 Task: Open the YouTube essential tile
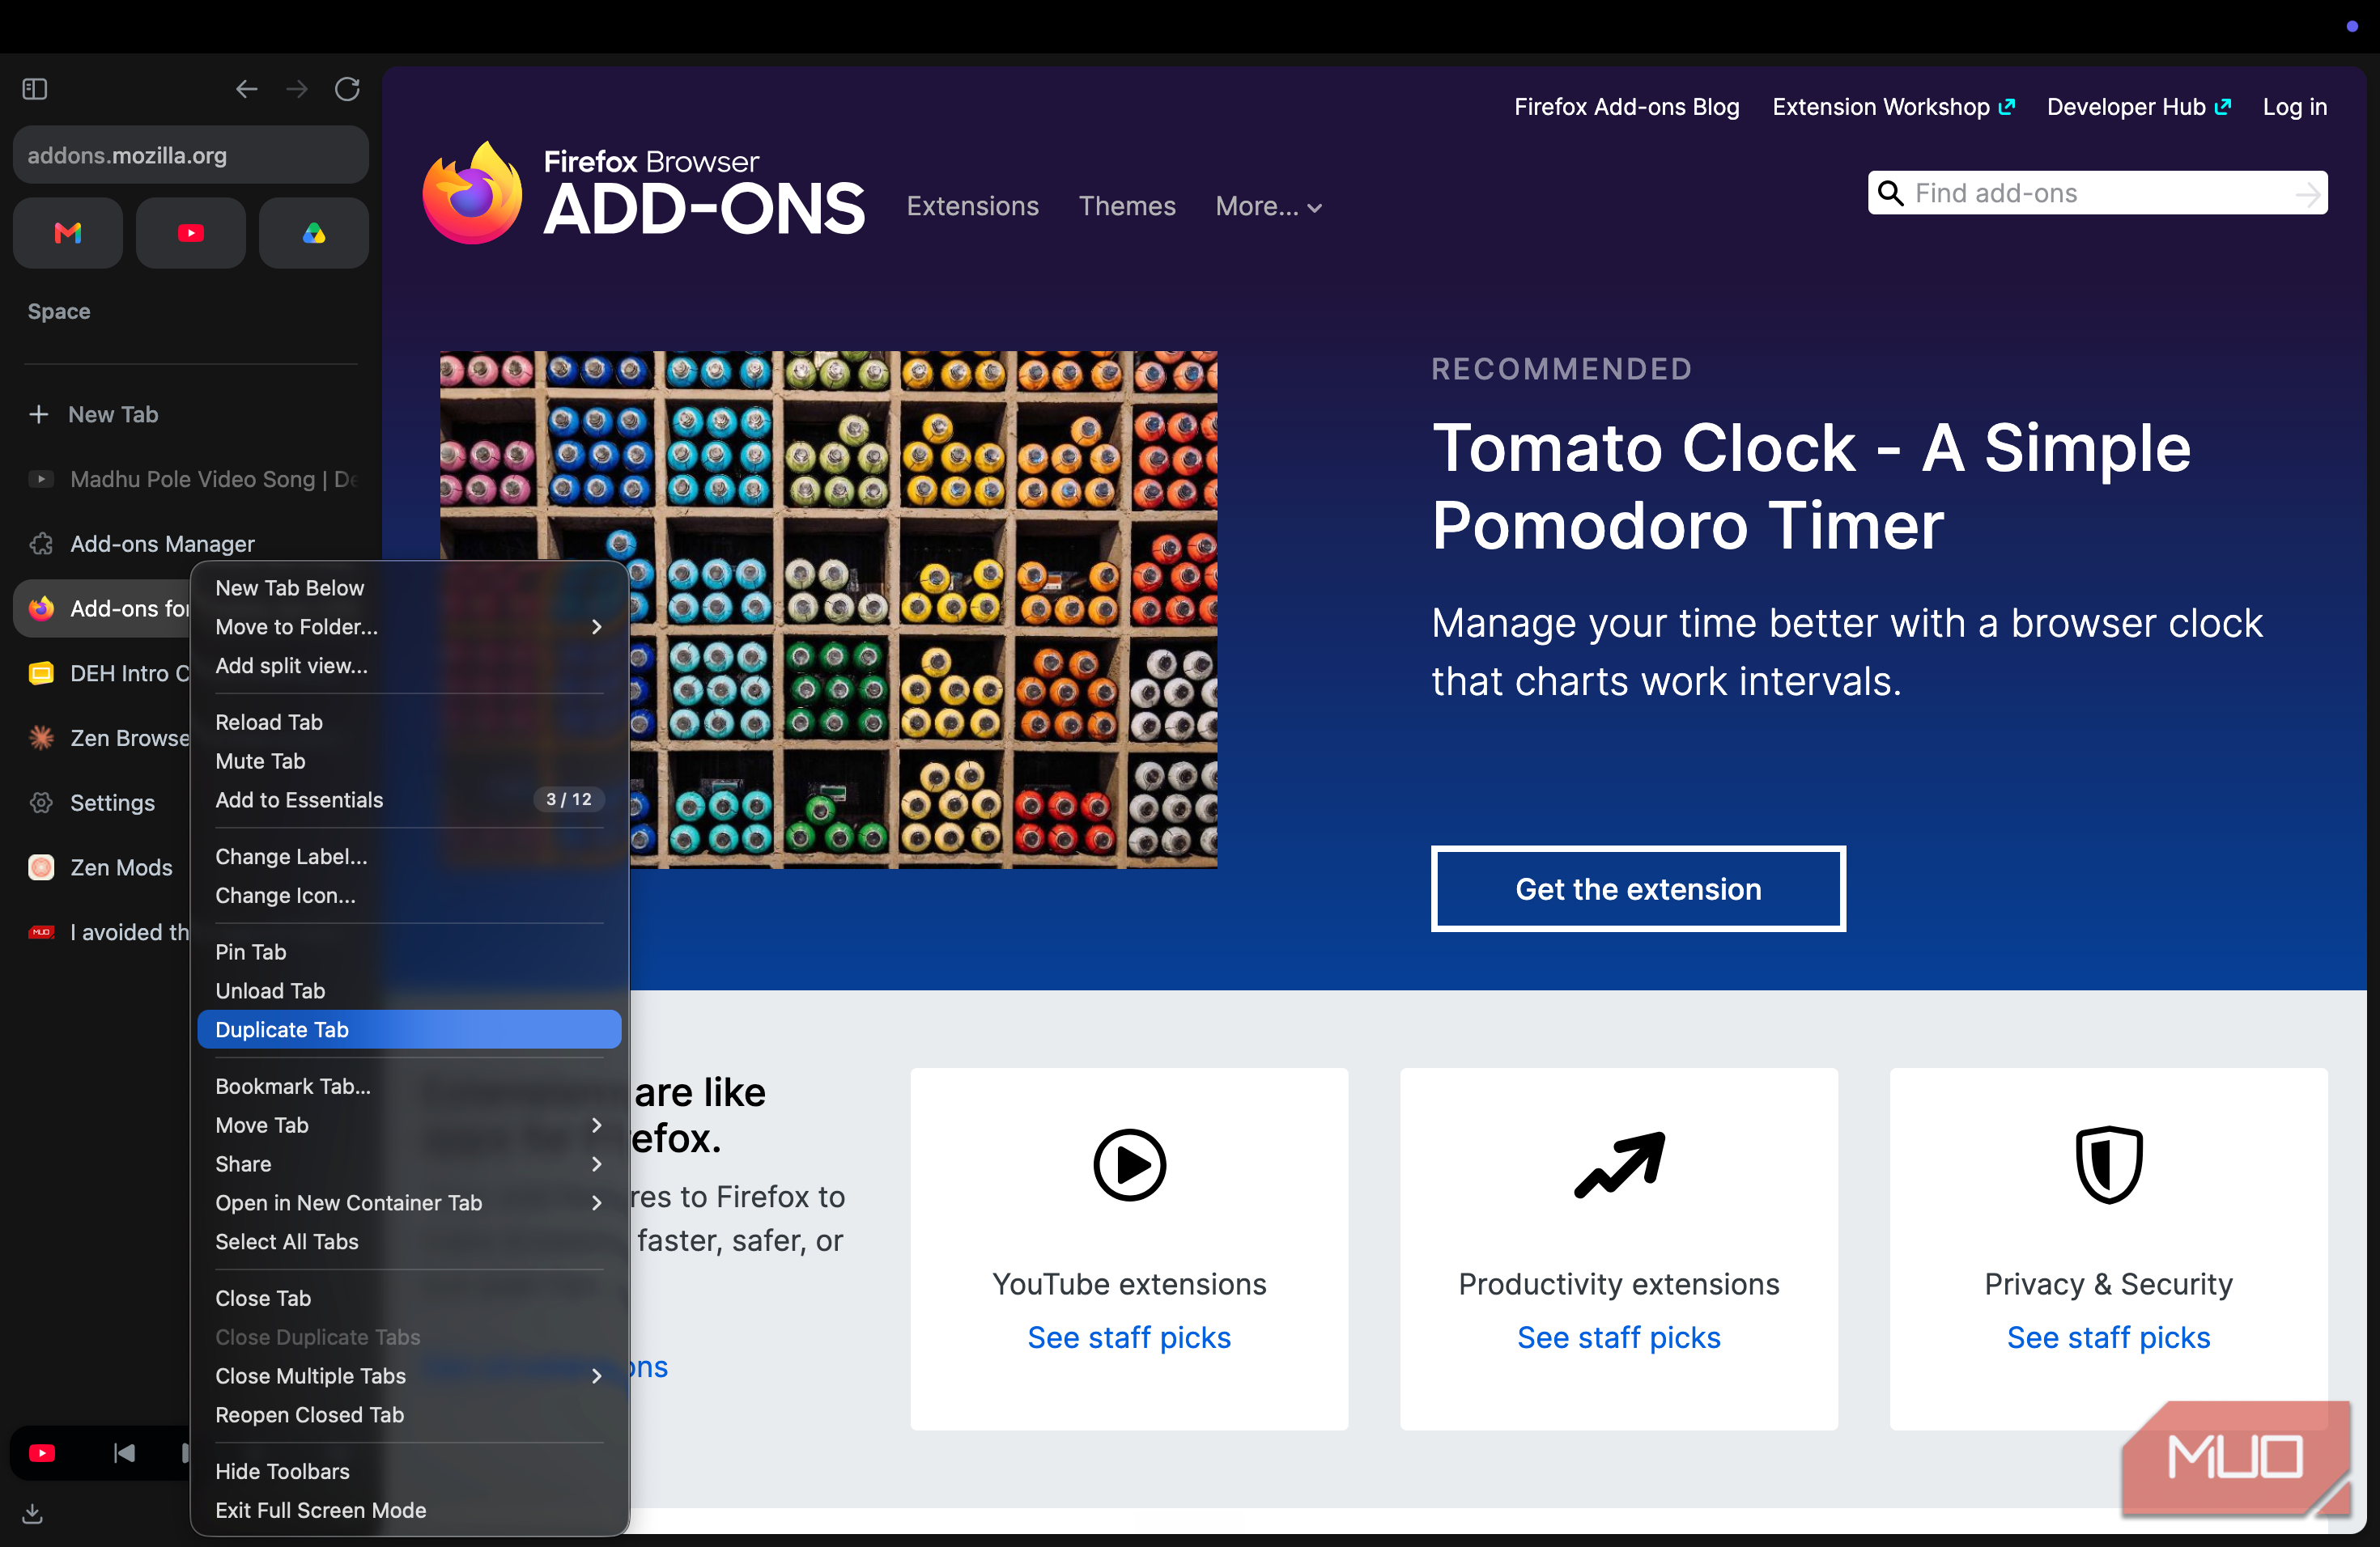coord(191,233)
